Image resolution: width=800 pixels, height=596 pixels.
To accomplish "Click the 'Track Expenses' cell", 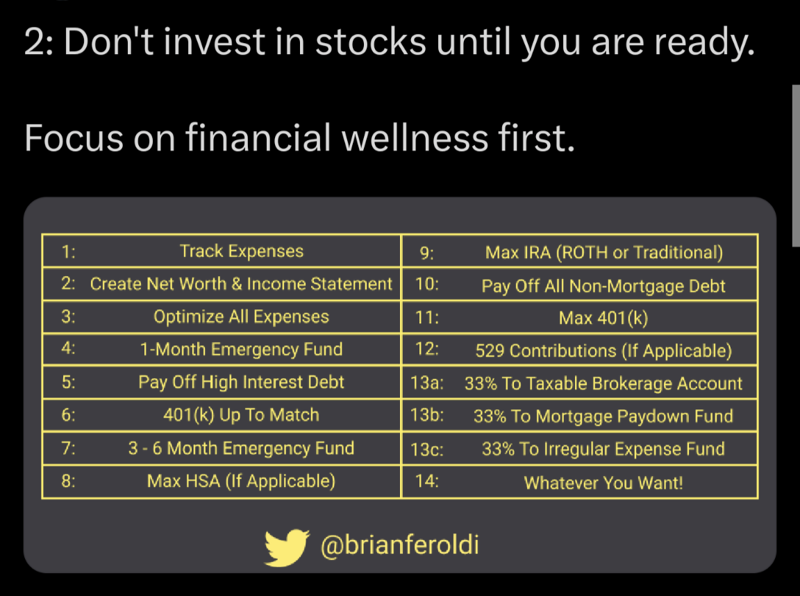I will [x=241, y=251].
